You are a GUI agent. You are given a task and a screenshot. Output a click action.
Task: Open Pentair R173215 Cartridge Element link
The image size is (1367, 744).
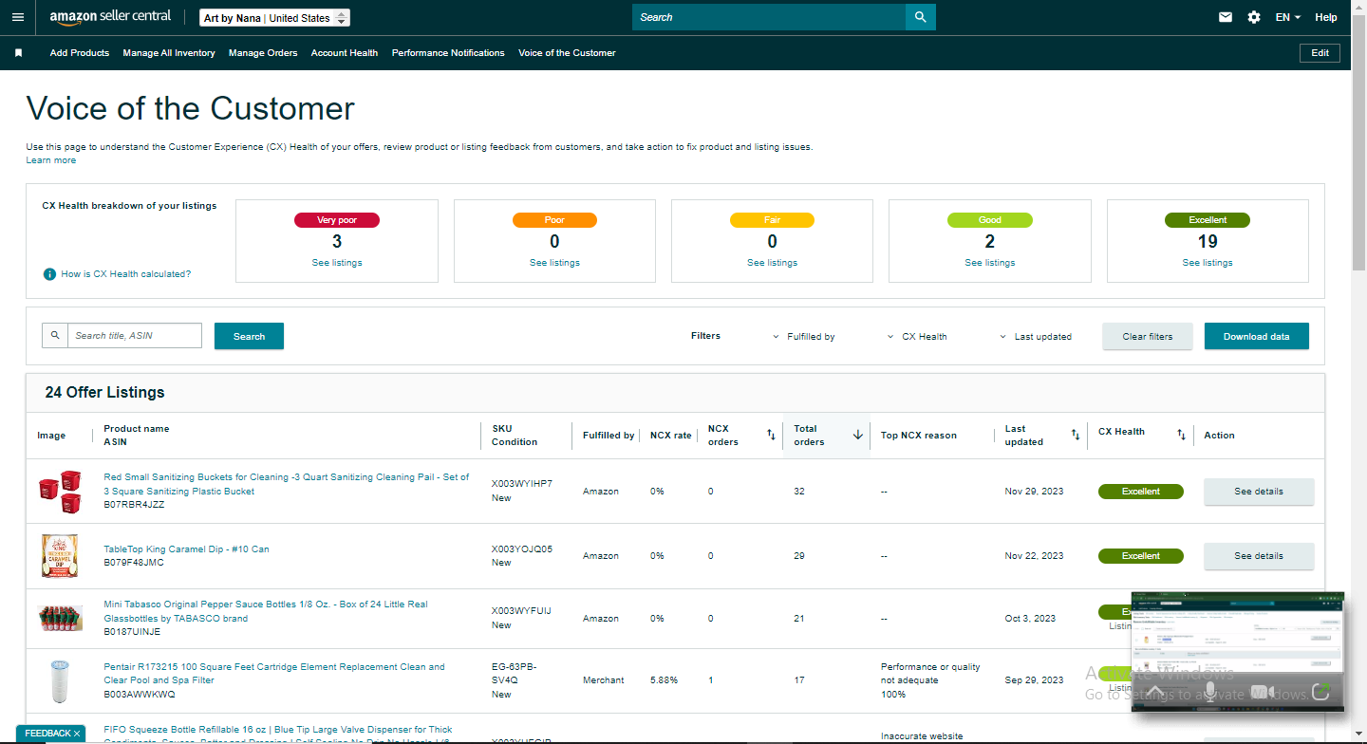(x=274, y=674)
